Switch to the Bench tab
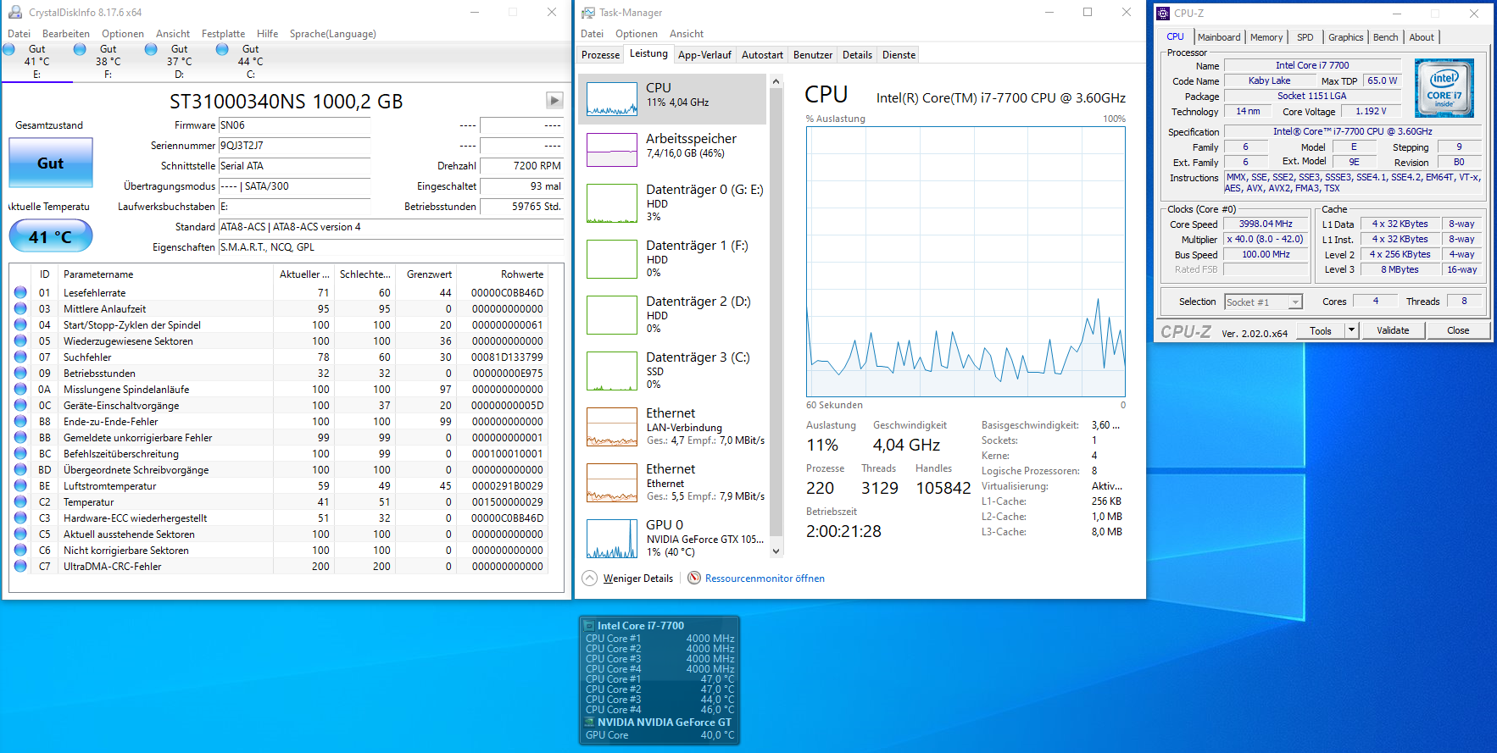The image size is (1497, 753). point(1385,37)
